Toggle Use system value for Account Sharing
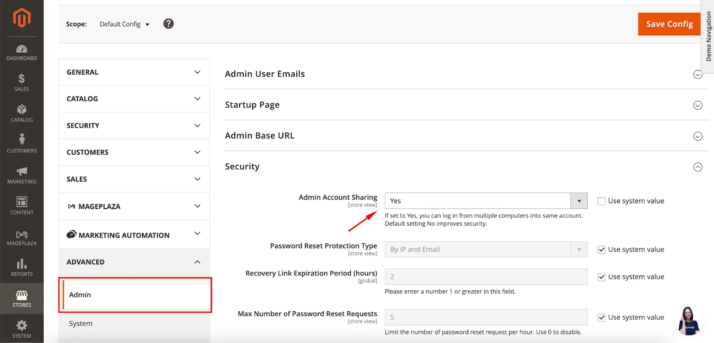 point(602,201)
